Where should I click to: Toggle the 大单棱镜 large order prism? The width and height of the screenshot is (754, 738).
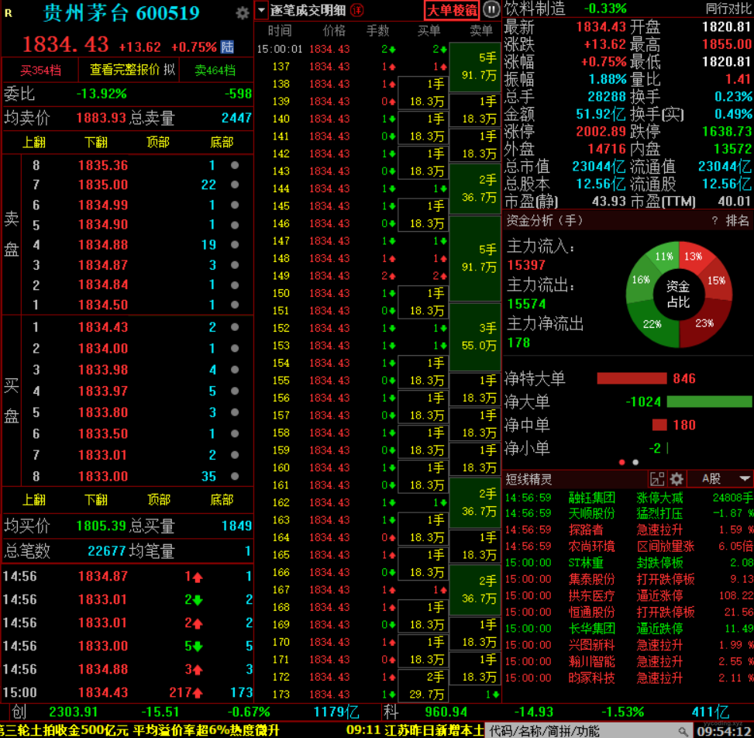[x=452, y=9]
